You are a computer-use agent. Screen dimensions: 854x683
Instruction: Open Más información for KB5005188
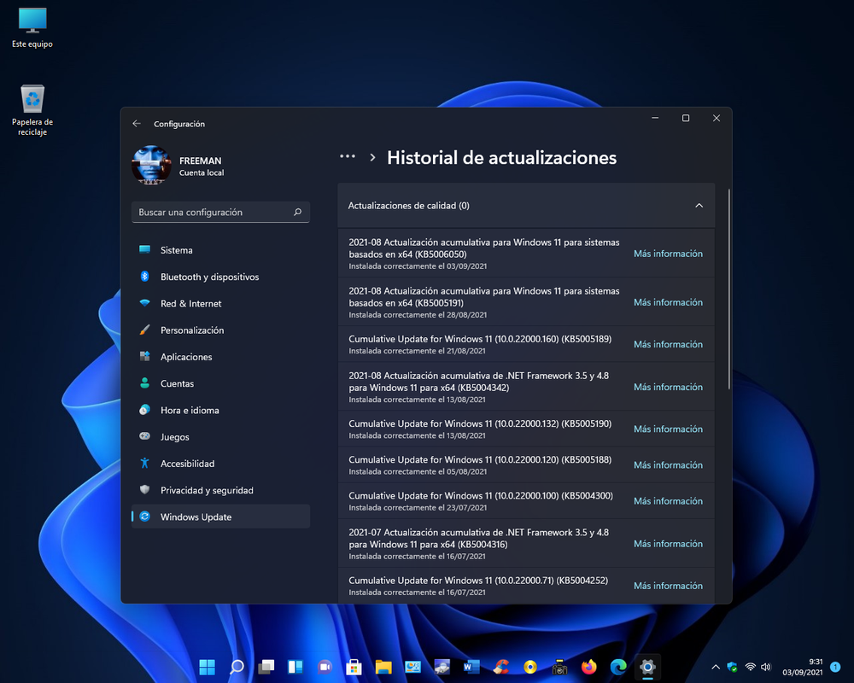tap(668, 465)
